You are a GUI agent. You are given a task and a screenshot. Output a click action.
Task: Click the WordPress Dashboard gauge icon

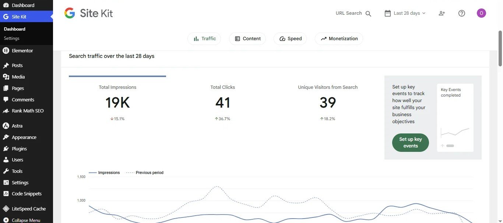pyautogui.click(x=6, y=5)
